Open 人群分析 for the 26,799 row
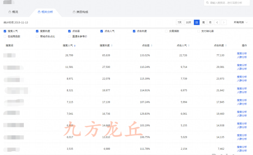Image resolution: width=253 pixels, height=155 pixels. click(x=242, y=57)
